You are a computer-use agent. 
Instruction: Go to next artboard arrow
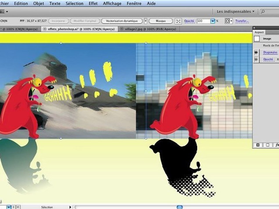[13, 207]
